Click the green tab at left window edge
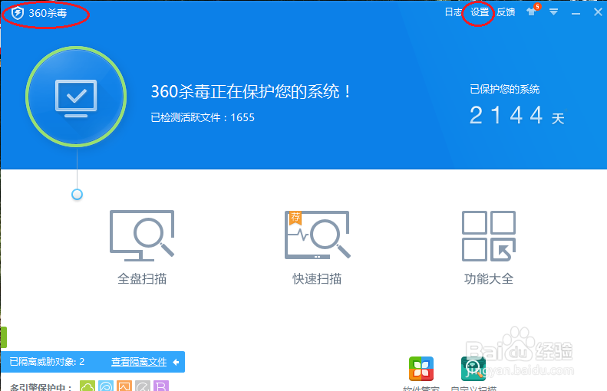Screen dimensions: 607x391 [4, 337]
